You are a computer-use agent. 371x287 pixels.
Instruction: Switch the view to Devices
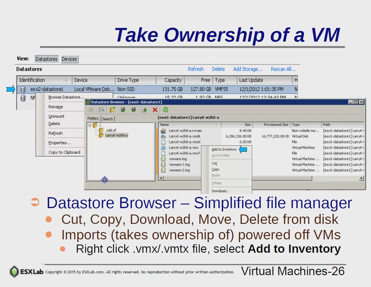pyautogui.click(x=69, y=59)
